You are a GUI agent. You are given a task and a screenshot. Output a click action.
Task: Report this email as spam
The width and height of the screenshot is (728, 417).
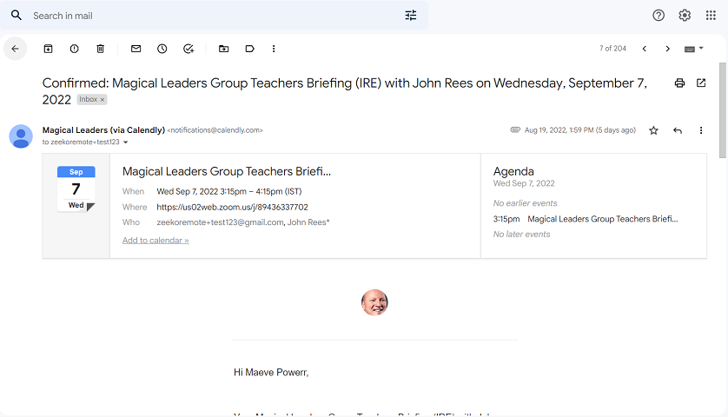(x=74, y=49)
